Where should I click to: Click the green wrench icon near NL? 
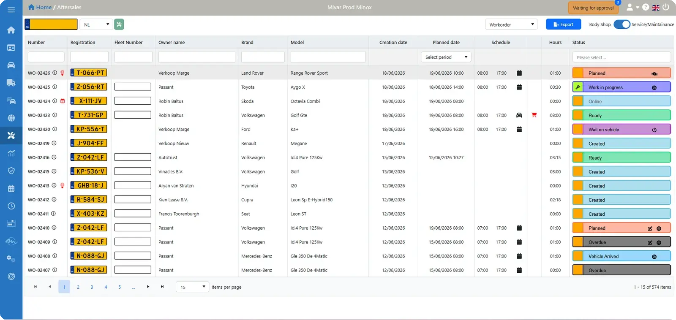(119, 24)
